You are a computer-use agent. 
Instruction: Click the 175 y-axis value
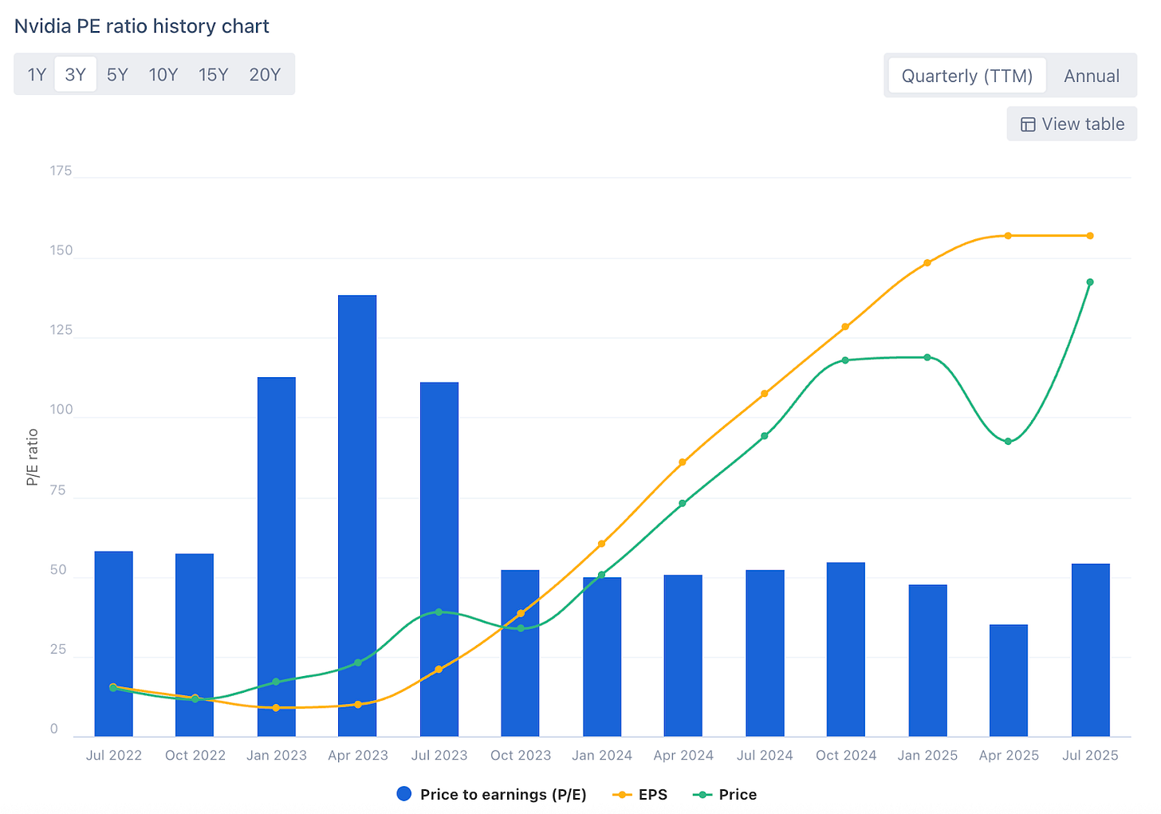pos(61,171)
